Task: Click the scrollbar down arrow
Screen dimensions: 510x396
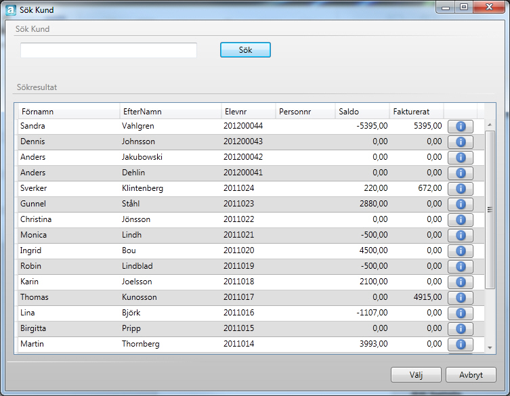Action: click(490, 348)
